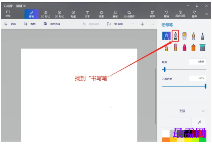Select the Eraser tool
The image size is (212, 144).
[x=176, y=47]
